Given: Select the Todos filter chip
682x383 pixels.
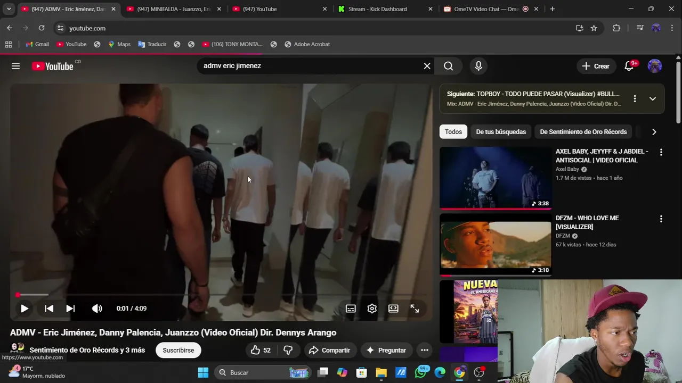Looking at the screenshot, I should pos(453,131).
